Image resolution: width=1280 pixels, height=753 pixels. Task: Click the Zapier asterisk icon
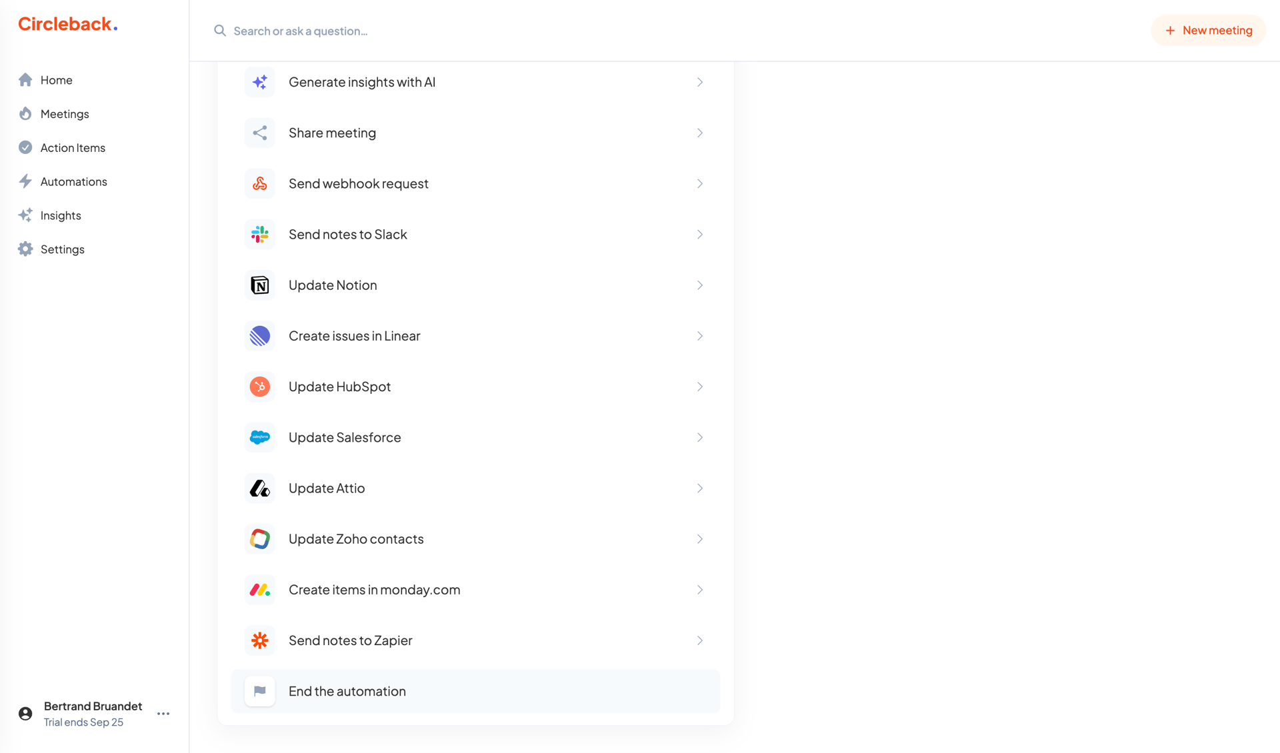coord(259,640)
